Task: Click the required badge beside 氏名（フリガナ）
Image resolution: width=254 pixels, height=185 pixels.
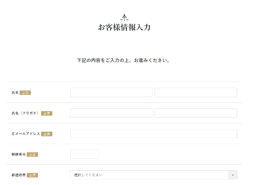Action: click(47, 113)
